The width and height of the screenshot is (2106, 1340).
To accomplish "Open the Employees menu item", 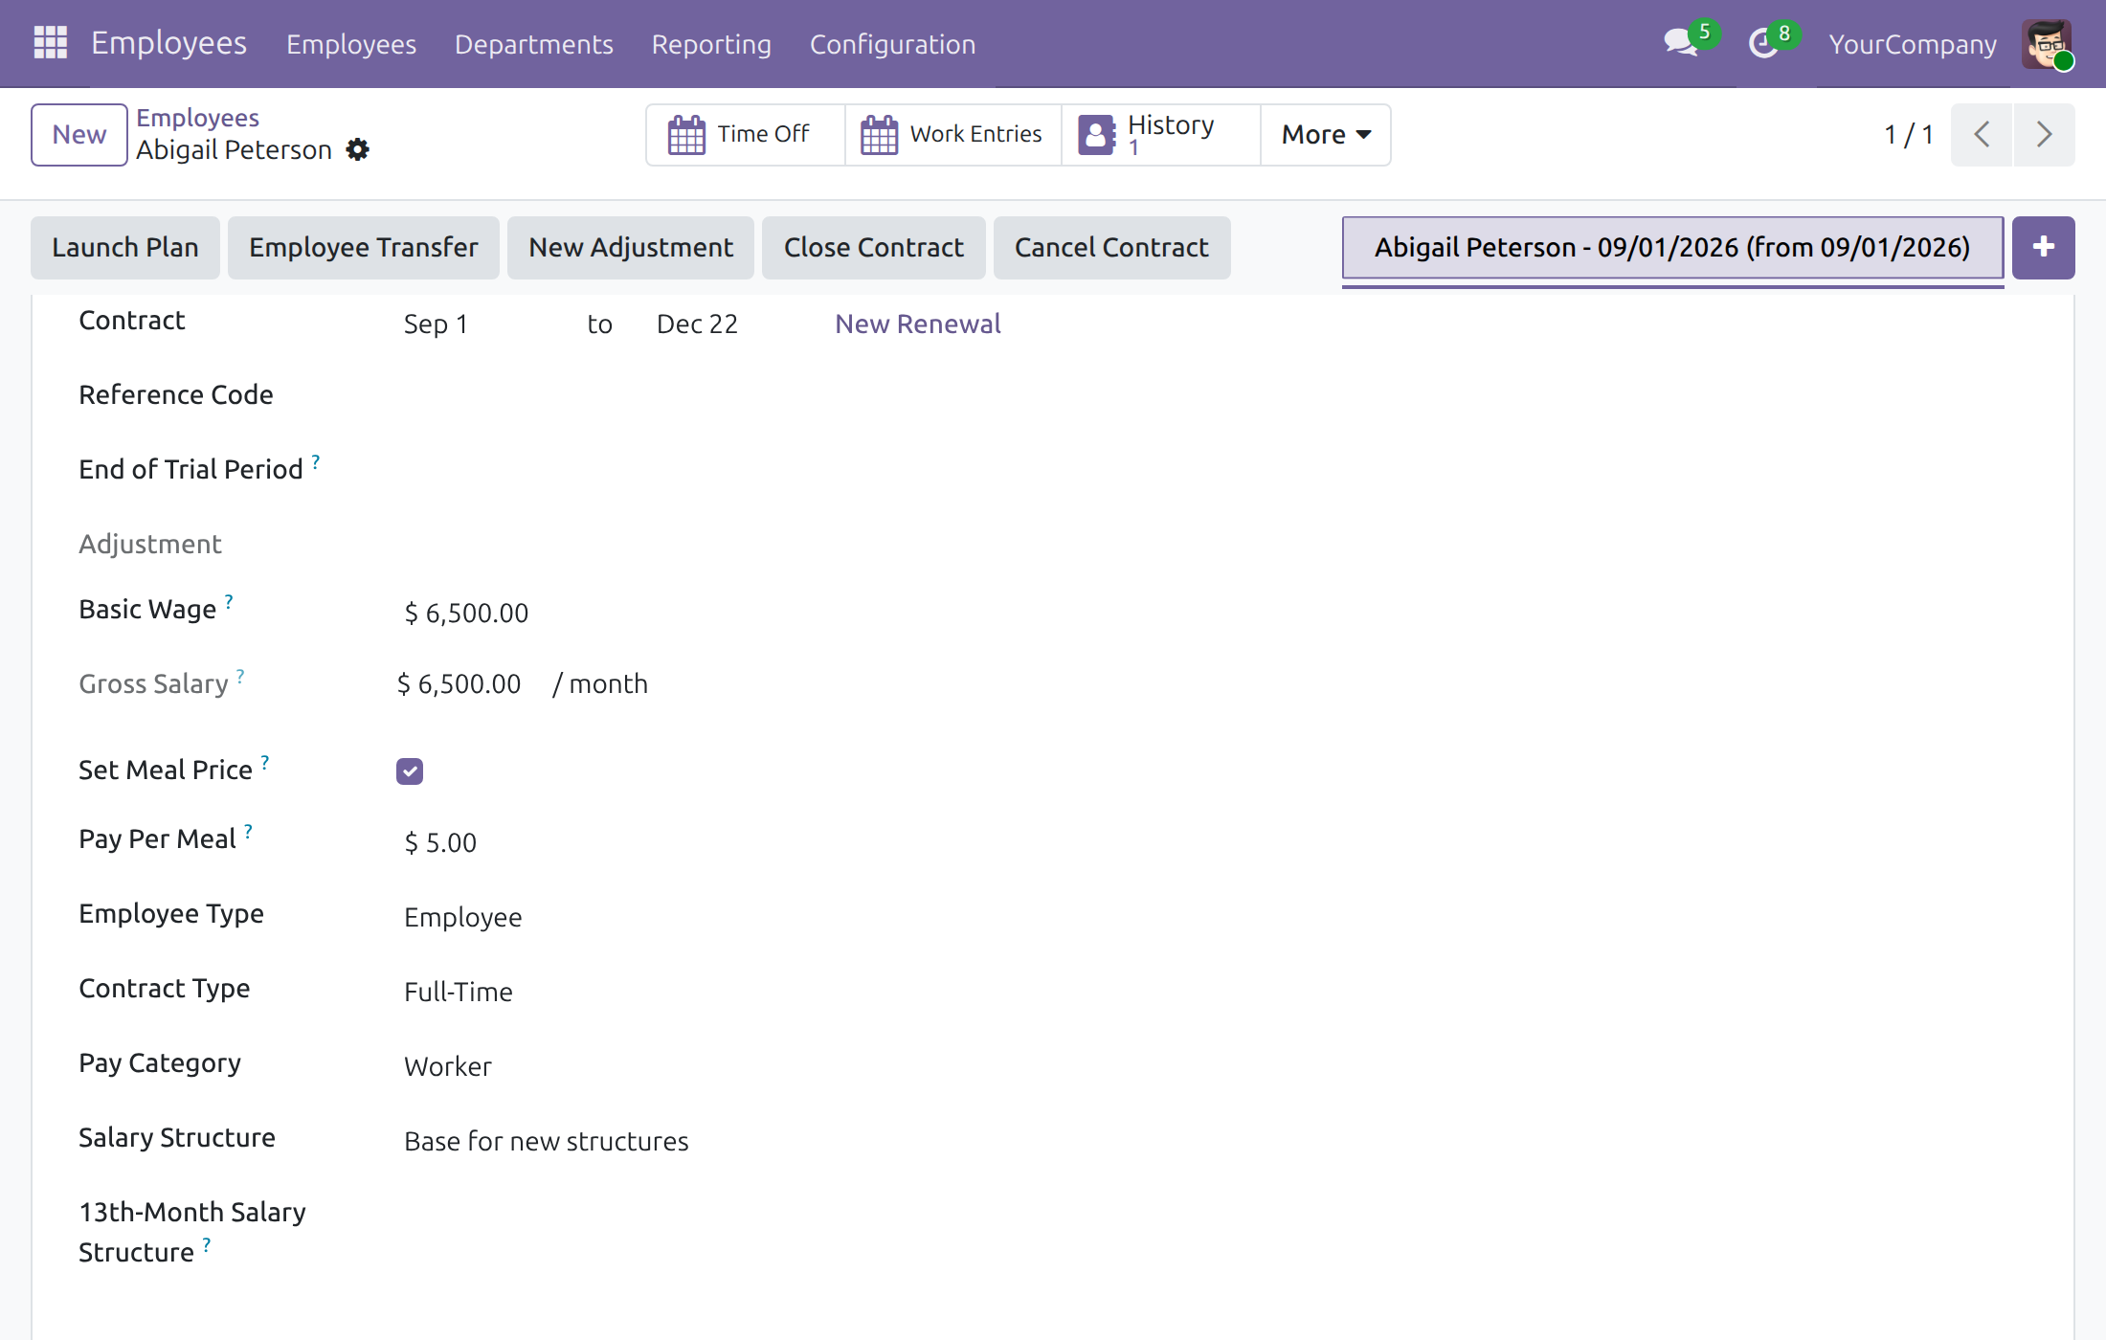I will coord(351,44).
